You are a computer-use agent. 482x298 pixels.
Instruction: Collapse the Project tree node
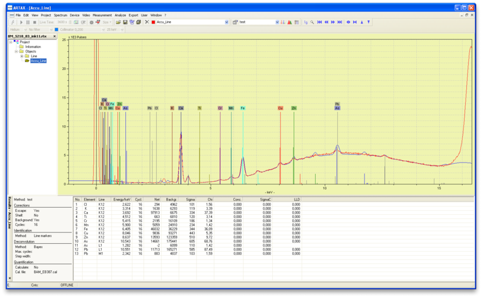pyautogui.click(x=11, y=42)
